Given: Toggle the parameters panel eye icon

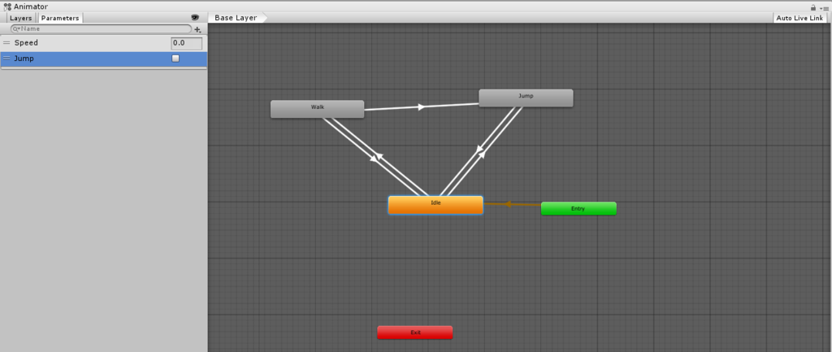Looking at the screenshot, I should (x=195, y=18).
